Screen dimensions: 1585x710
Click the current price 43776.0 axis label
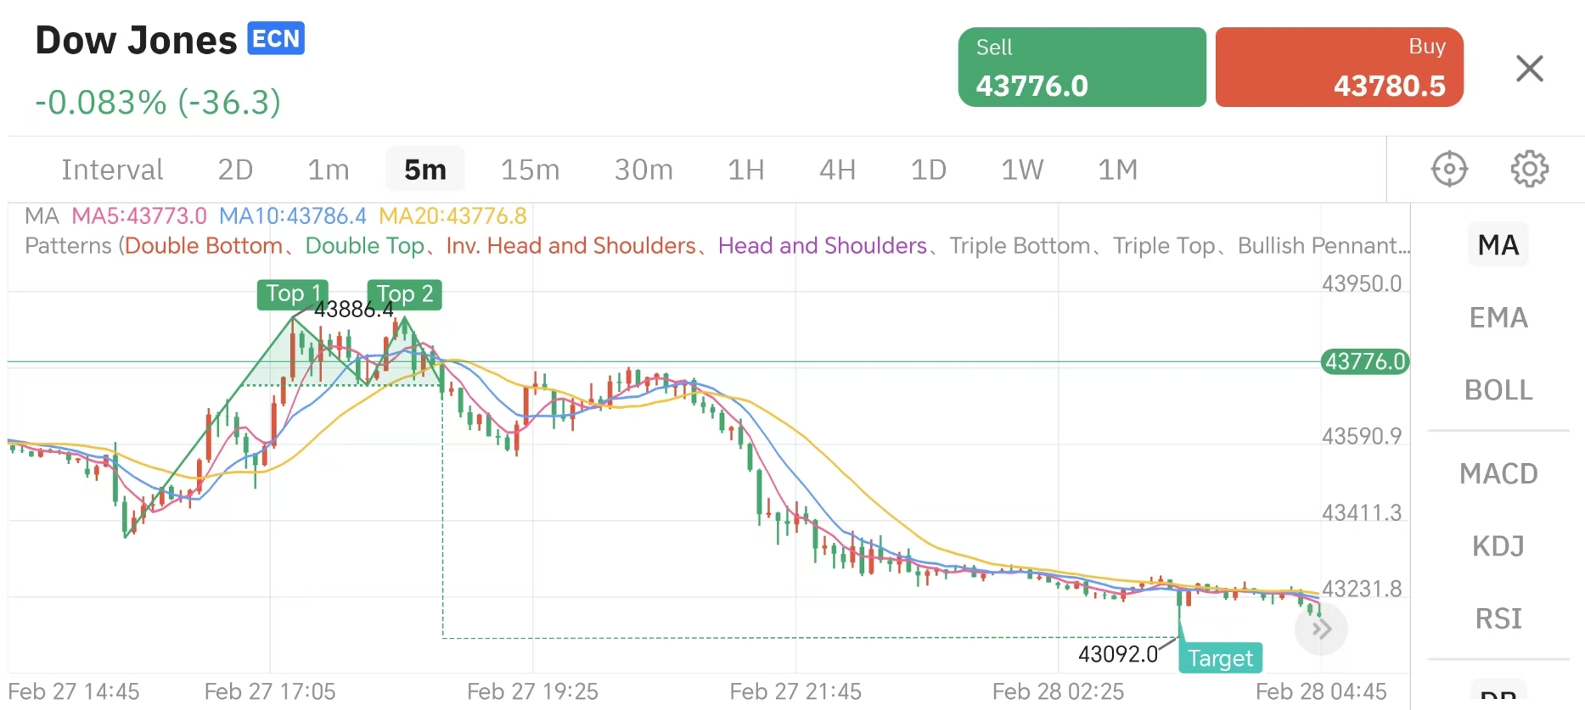1364,362
